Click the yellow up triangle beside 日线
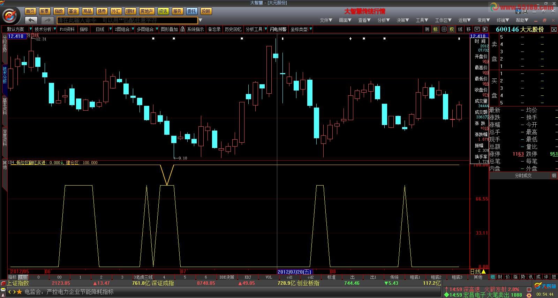The height and width of the screenshot is (298, 558). (483, 272)
